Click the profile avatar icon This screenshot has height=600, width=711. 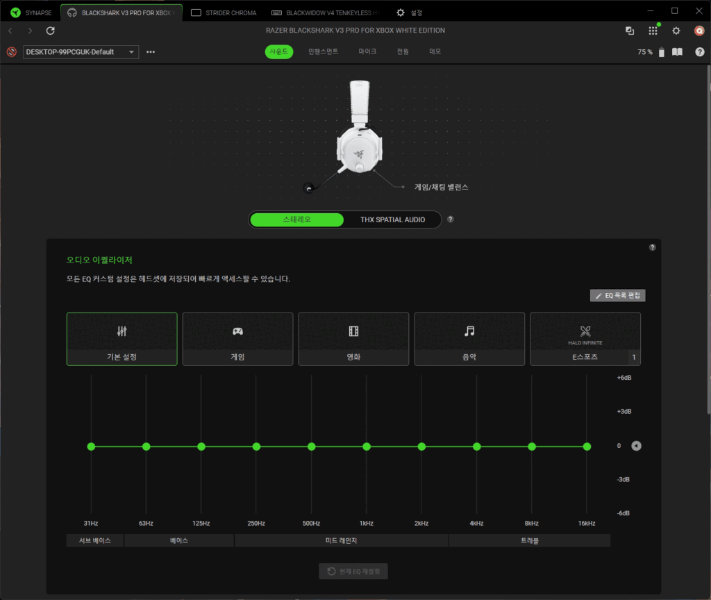pos(699,31)
